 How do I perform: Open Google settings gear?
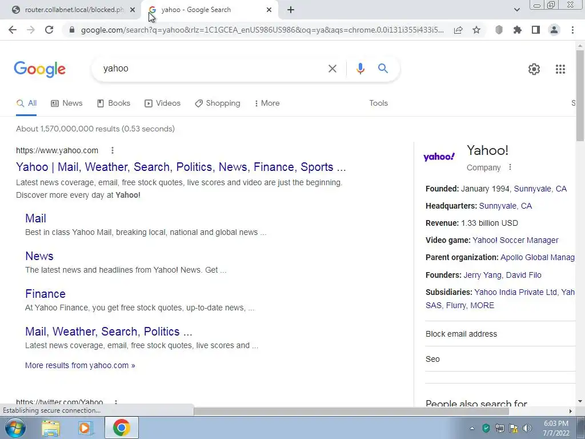(x=534, y=69)
